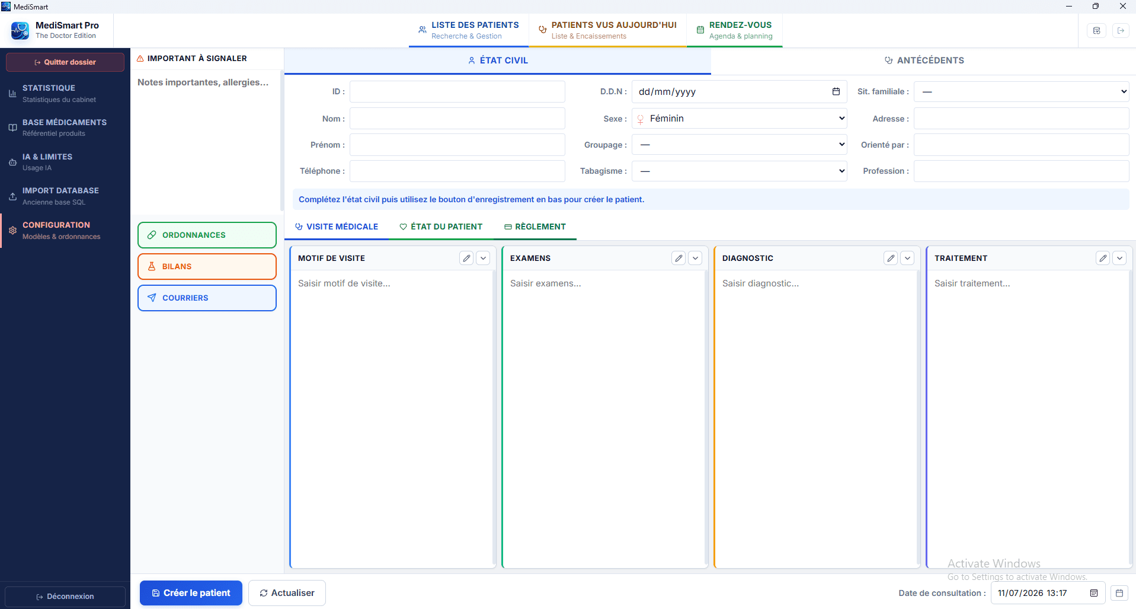
Task: Open the Groupage dropdown
Action: [x=739, y=145]
